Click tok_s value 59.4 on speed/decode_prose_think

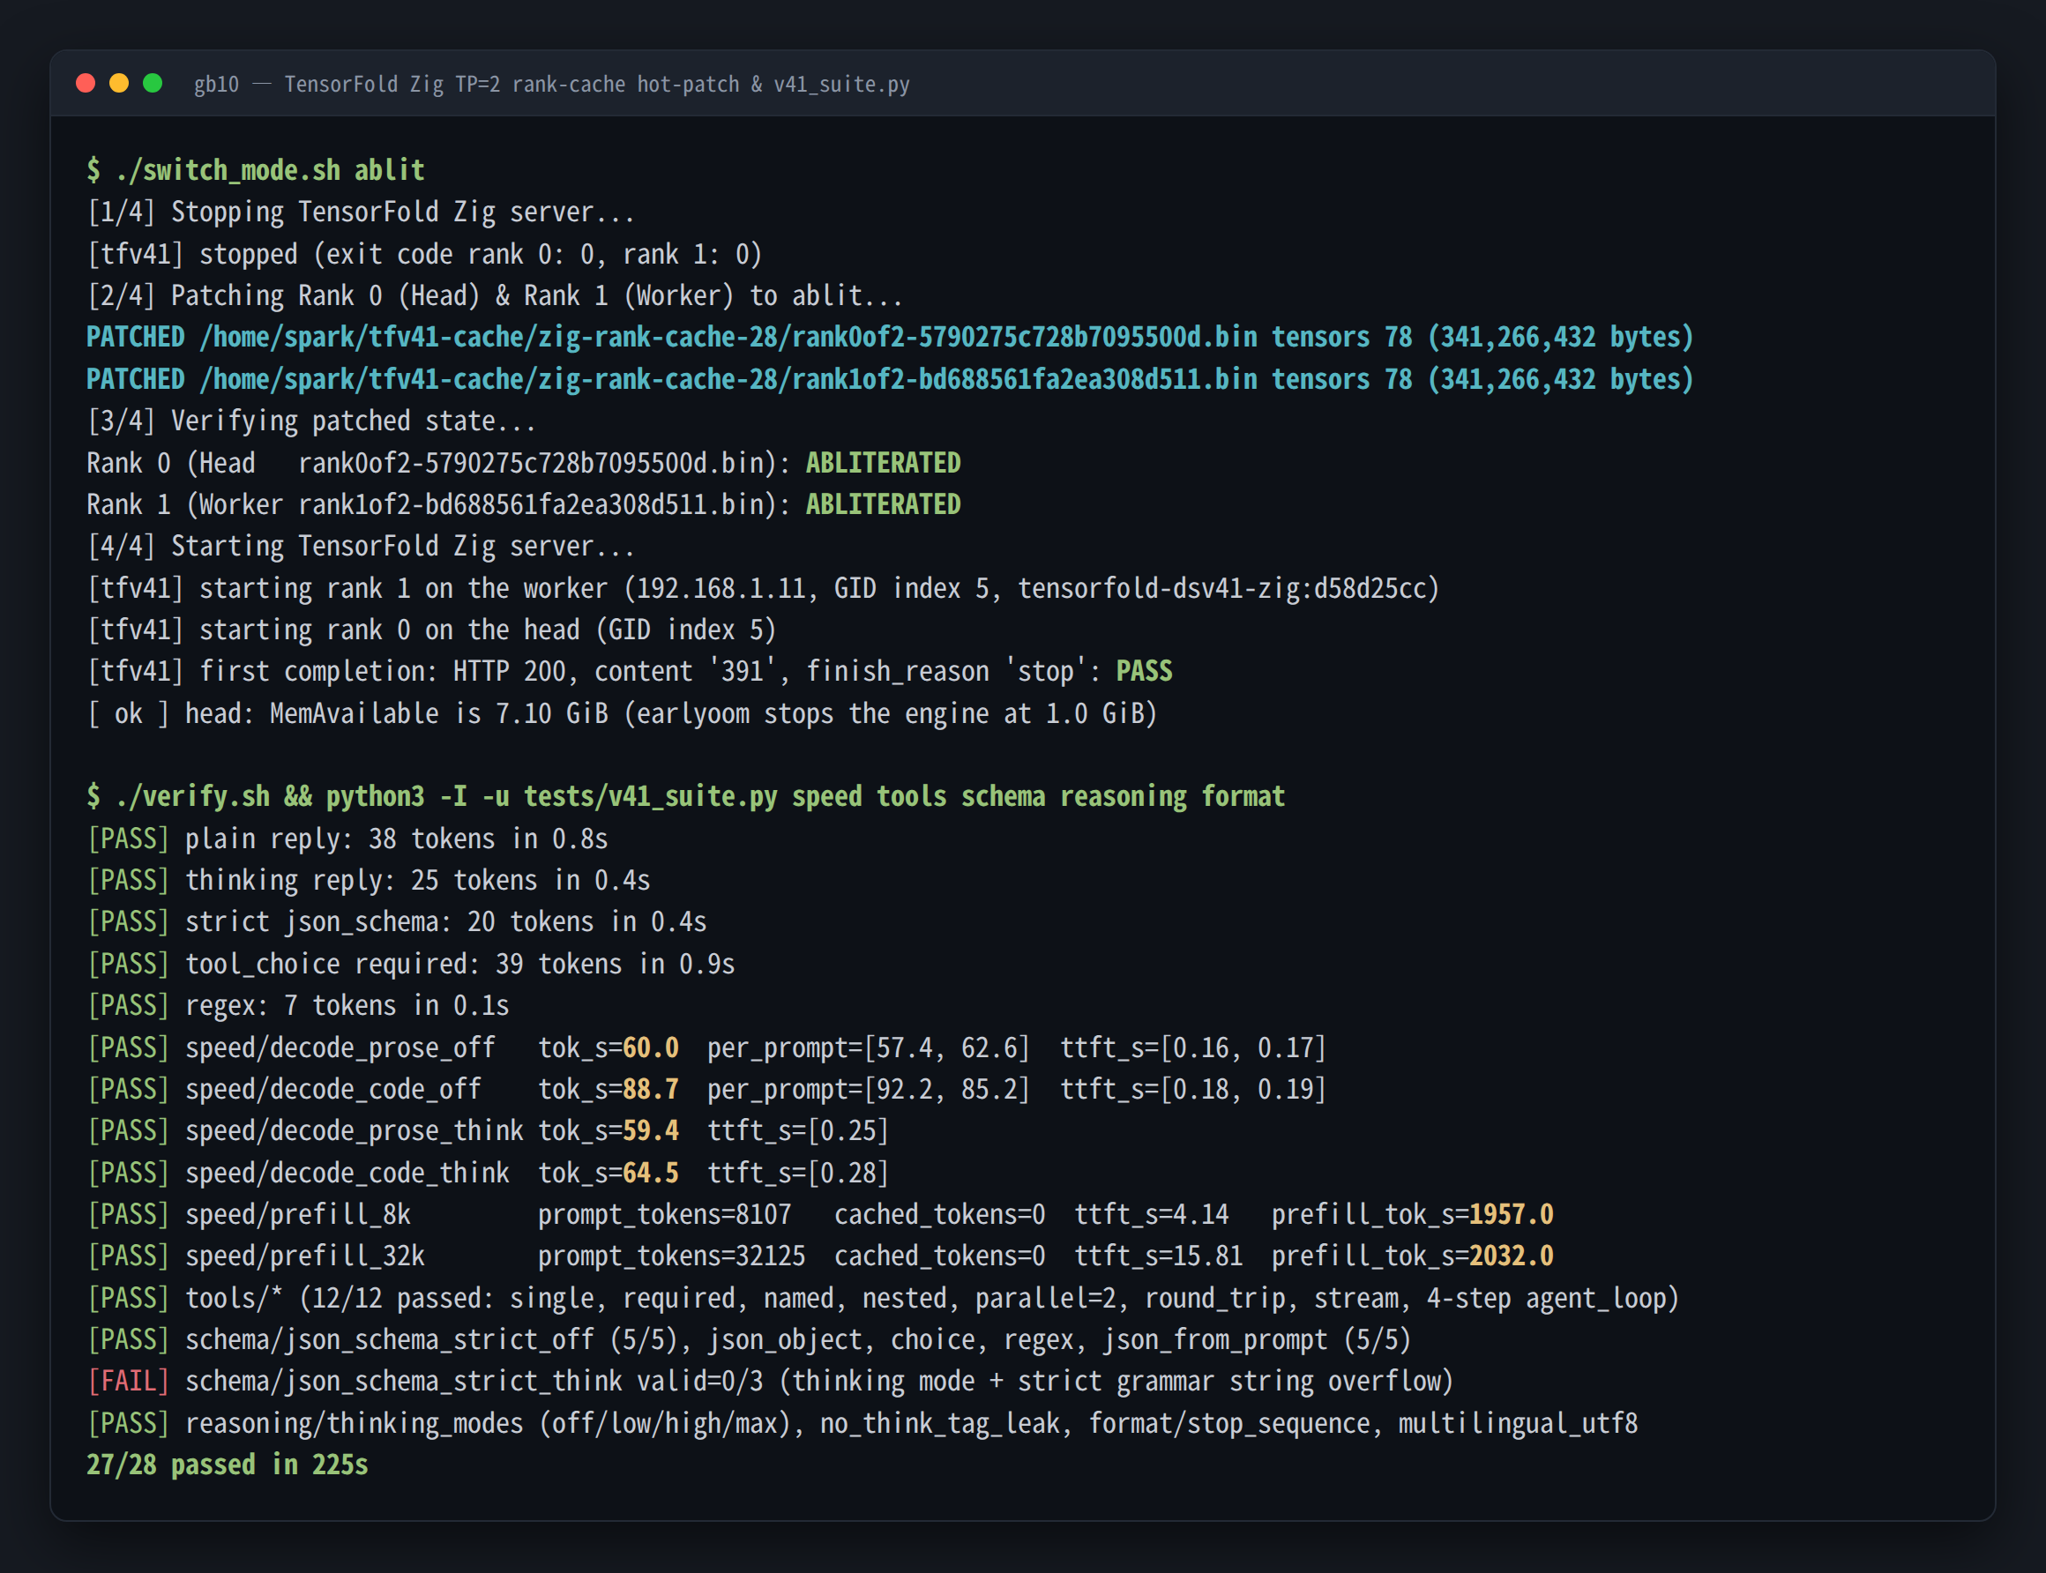(x=651, y=1131)
